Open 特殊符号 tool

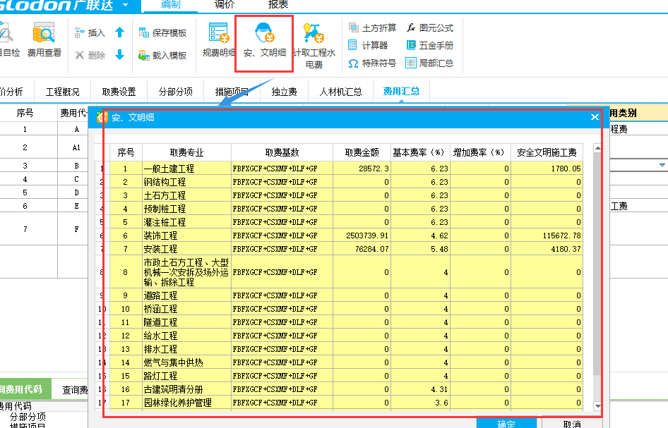(x=372, y=63)
